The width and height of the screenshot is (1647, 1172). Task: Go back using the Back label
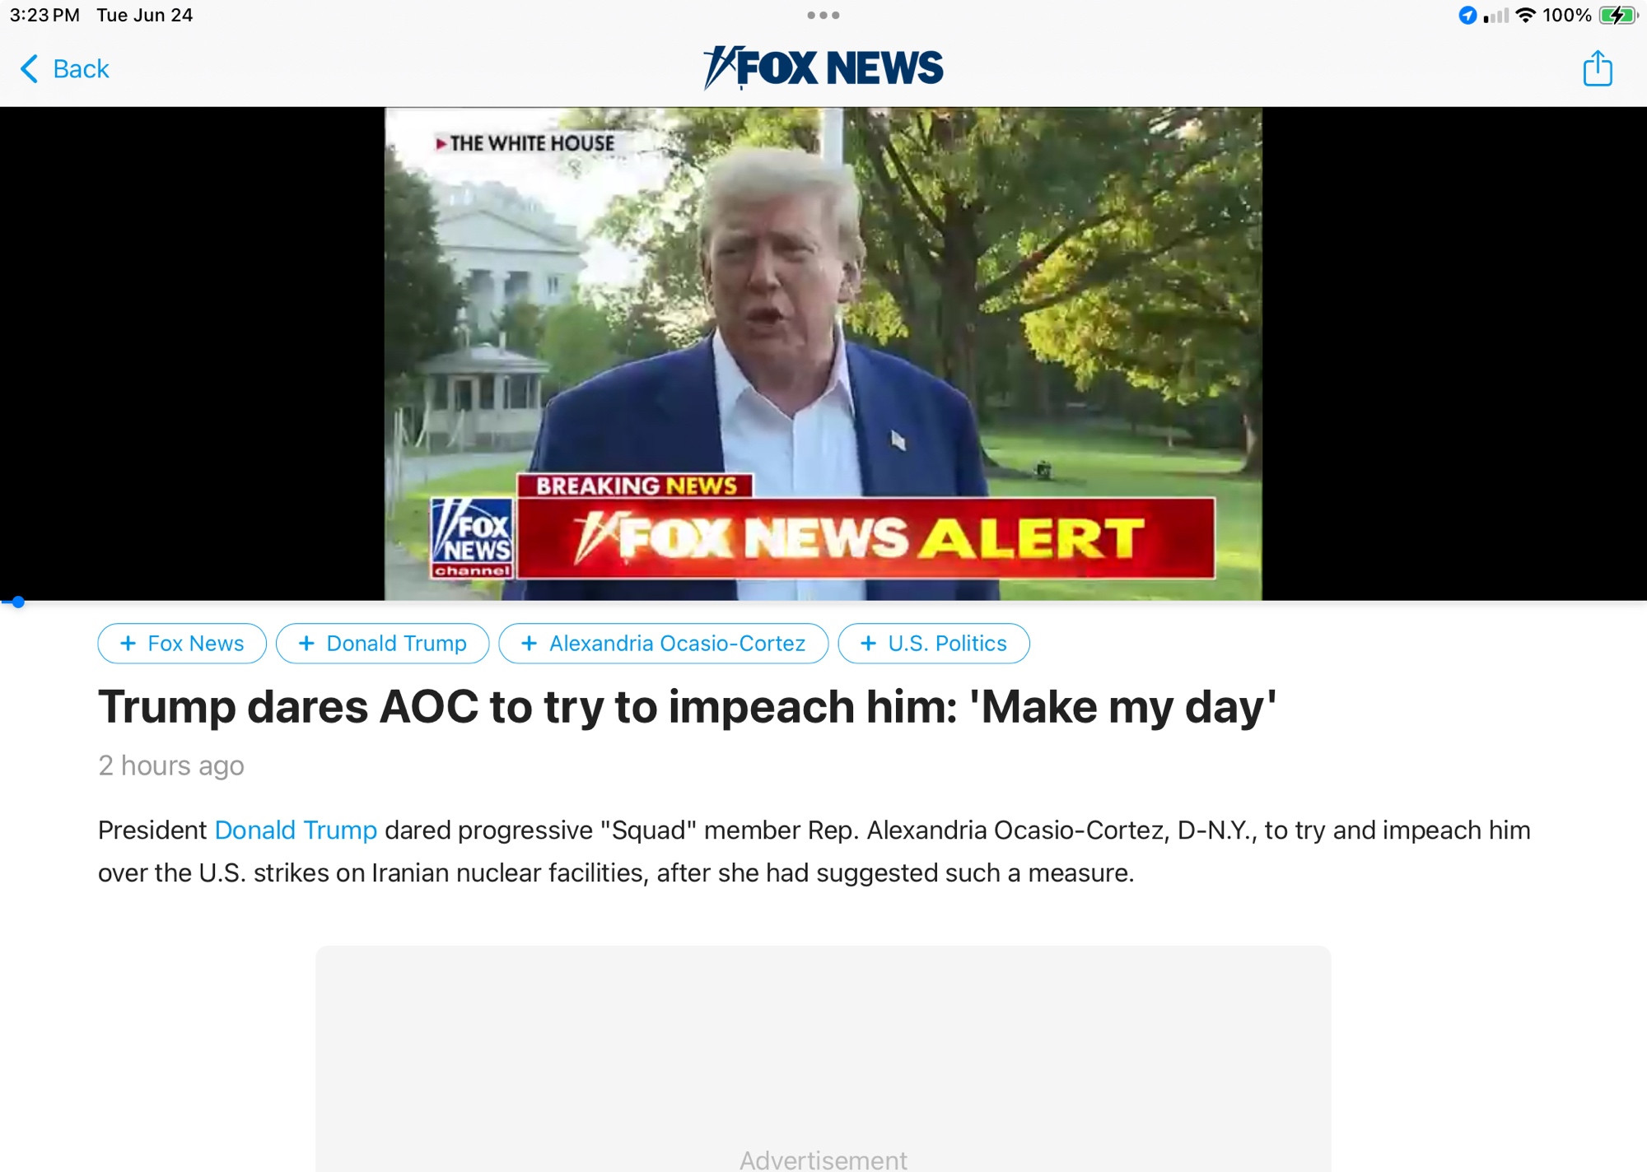(81, 68)
